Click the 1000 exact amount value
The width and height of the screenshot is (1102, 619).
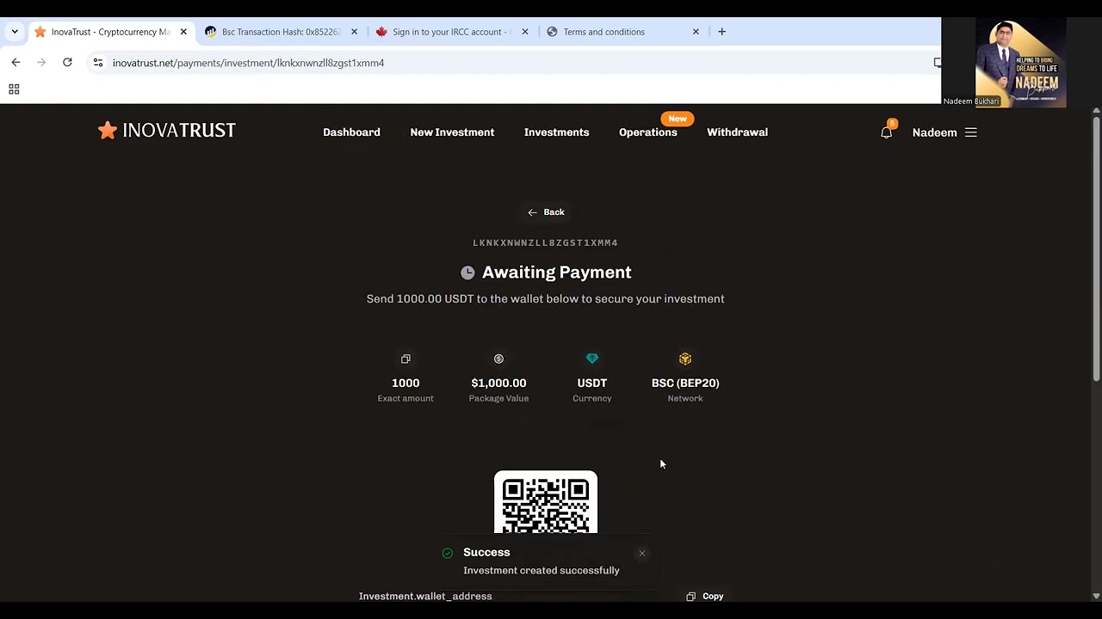click(406, 383)
